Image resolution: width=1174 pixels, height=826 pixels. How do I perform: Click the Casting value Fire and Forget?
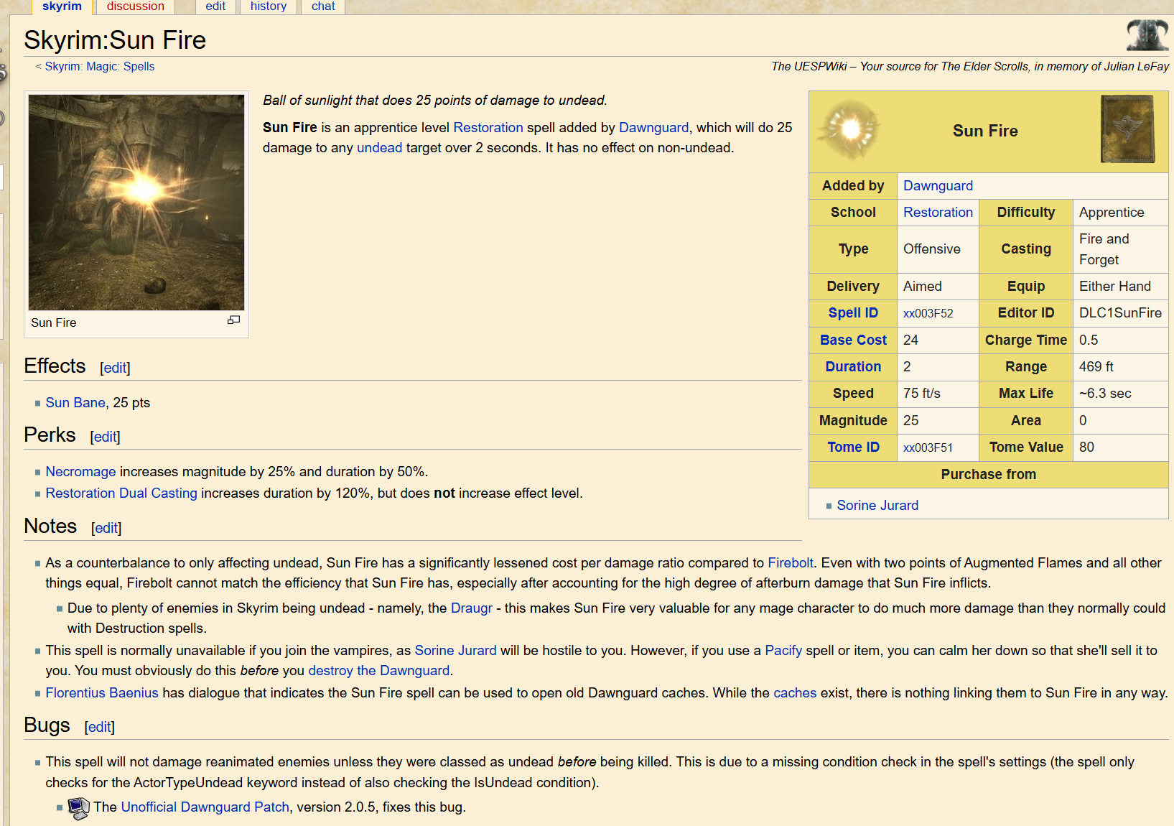(x=1104, y=249)
